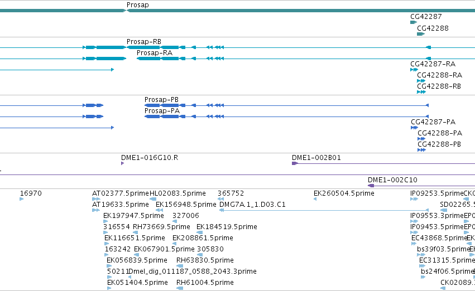
Task: Select the CG42287-PA protein label
Action: [433, 122]
